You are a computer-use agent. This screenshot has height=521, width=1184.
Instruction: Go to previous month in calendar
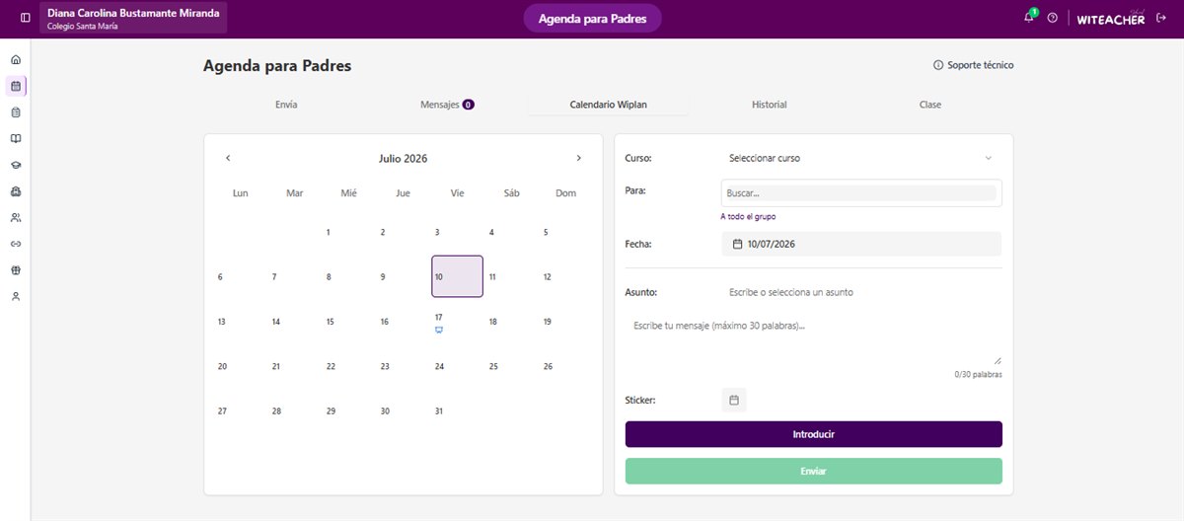coord(228,158)
